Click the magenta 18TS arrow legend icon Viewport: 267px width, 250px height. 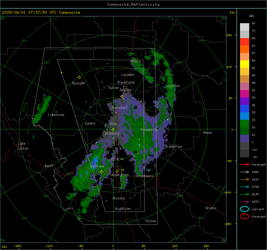pos(244,202)
